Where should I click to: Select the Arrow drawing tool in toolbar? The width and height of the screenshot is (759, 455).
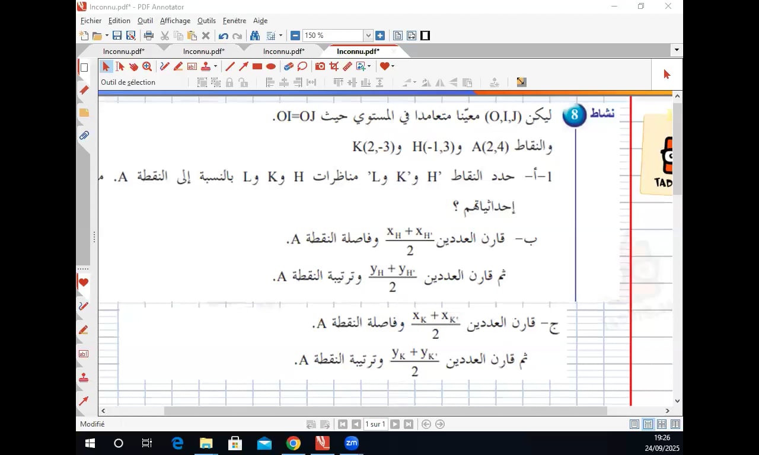click(244, 66)
